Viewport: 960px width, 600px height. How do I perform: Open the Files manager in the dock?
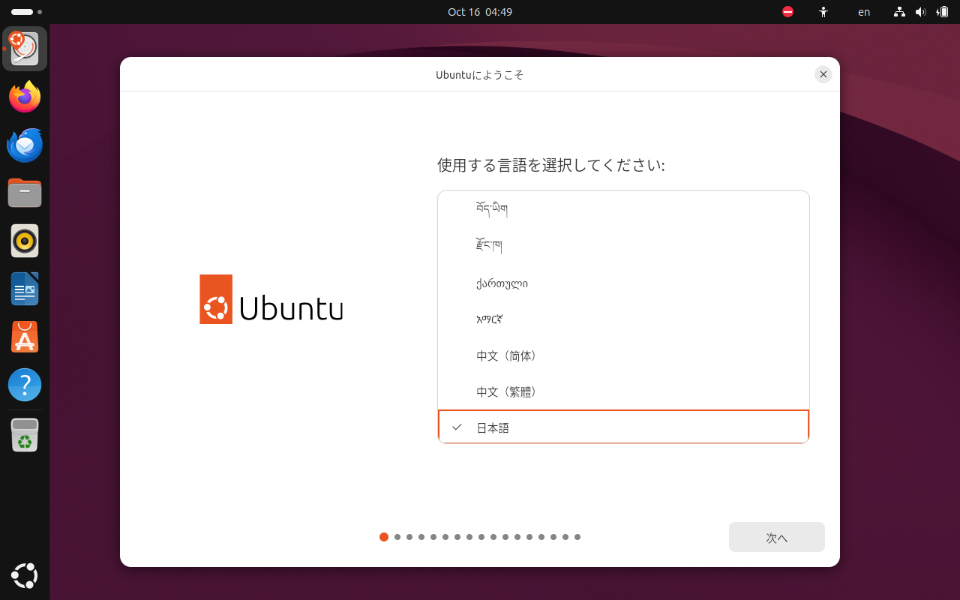(25, 193)
